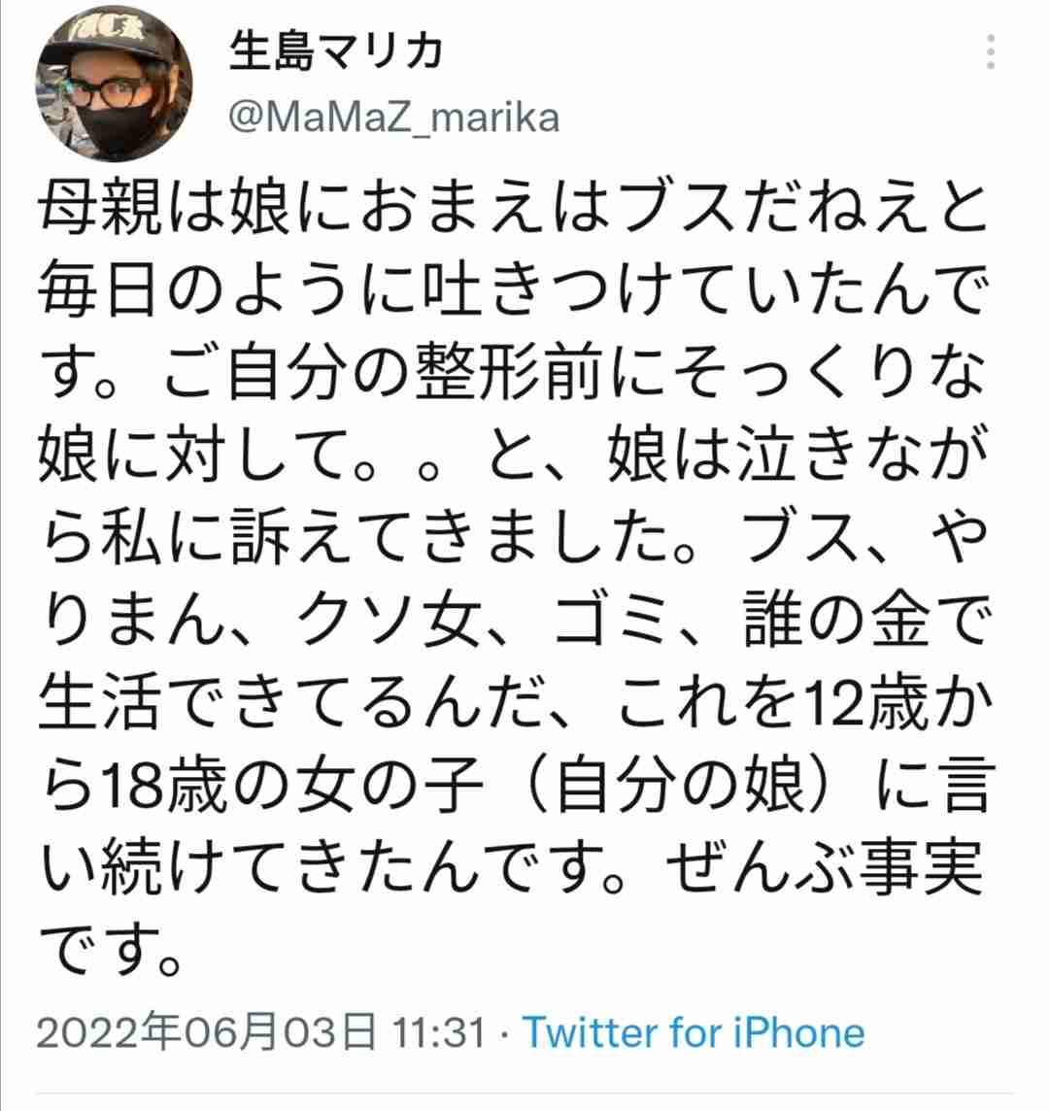Click the @MaMaZ_marika handle
The width and height of the screenshot is (1049, 1111).
394,117
